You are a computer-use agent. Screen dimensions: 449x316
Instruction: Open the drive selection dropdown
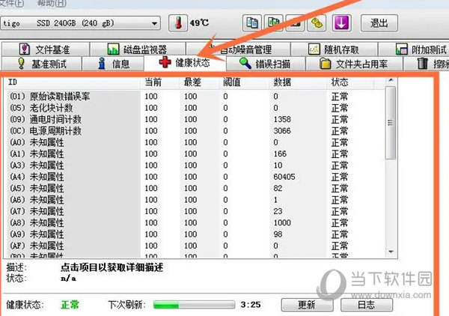pos(80,23)
